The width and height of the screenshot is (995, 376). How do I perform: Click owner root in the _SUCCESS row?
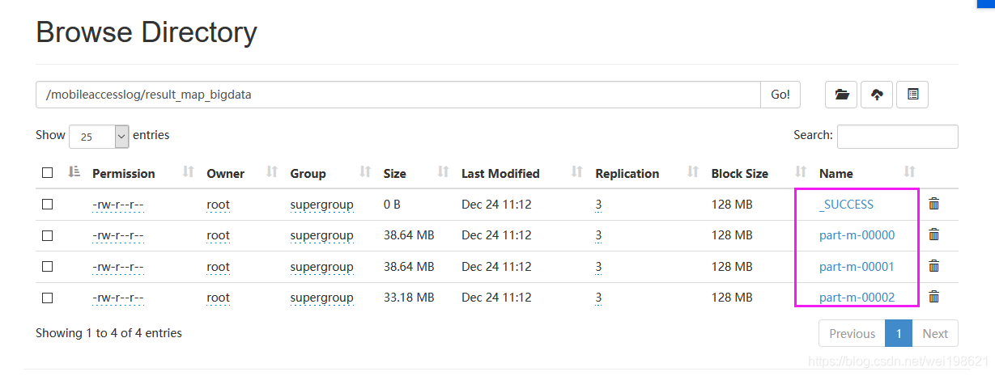[218, 205]
